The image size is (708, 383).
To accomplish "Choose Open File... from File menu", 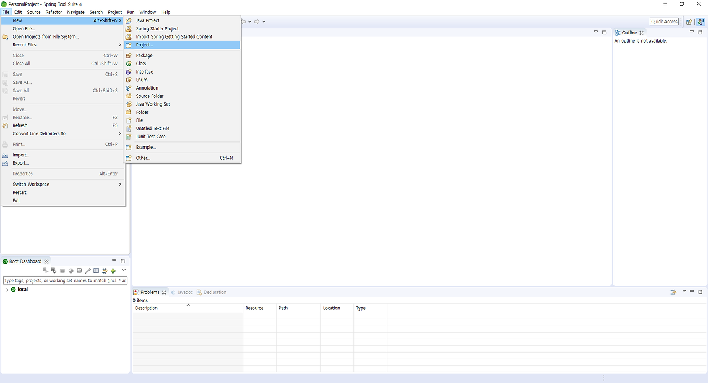I will coord(63,29).
